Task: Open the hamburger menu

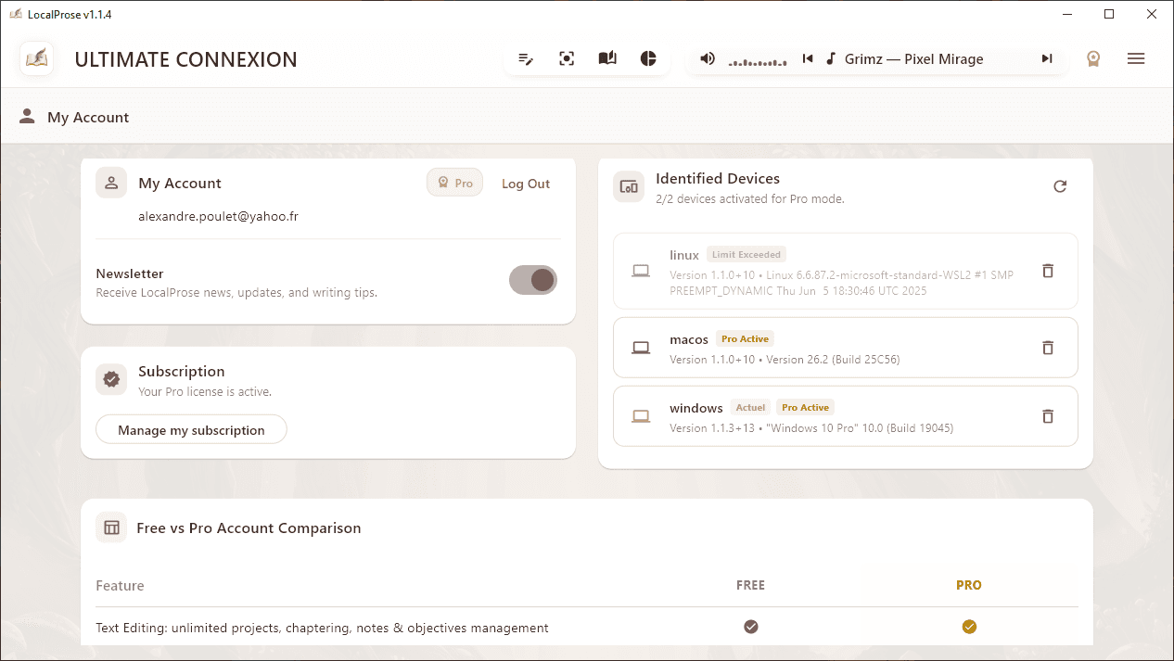Action: (x=1136, y=58)
